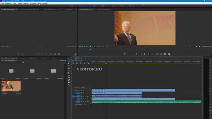Select MVI_9491 thumbnail in Project panel
Image resolution: width=212 pixels, height=119 pixels.
point(11,86)
